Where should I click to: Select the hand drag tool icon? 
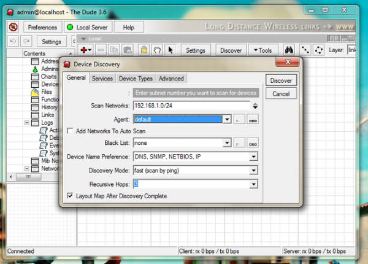click(x=157, y=50)
